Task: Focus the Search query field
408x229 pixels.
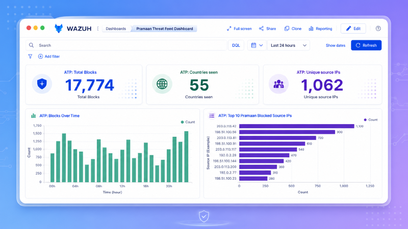Action: (126, 45)
